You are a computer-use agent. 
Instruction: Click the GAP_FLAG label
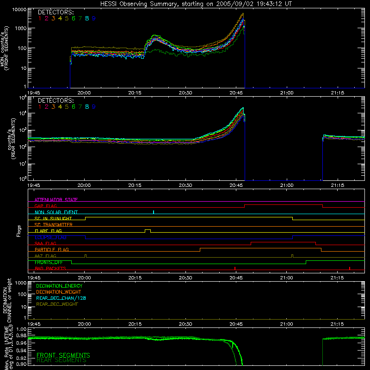click(x=45, y=206)
